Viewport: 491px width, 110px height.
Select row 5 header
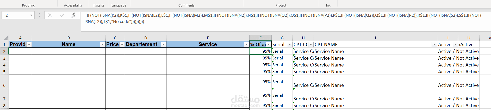click(x=4, y=72)
